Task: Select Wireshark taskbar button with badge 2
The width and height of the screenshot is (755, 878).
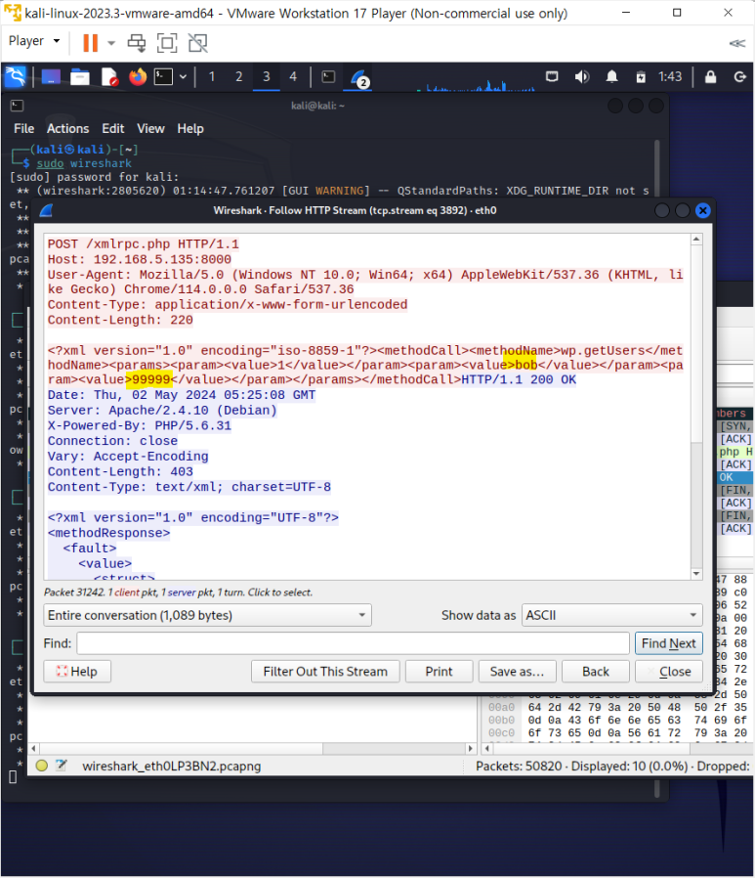Action: coord(357,78)
